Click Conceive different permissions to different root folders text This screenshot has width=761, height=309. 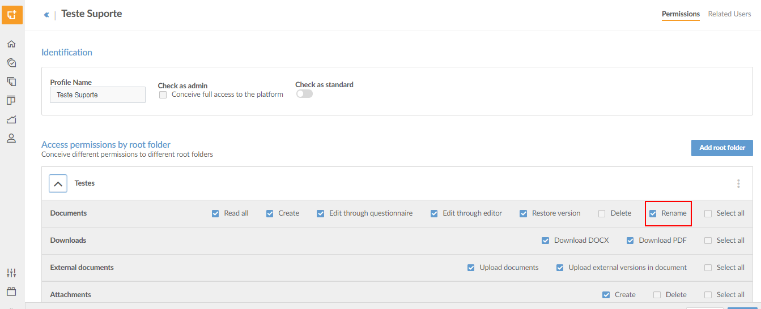click(127, 154)
